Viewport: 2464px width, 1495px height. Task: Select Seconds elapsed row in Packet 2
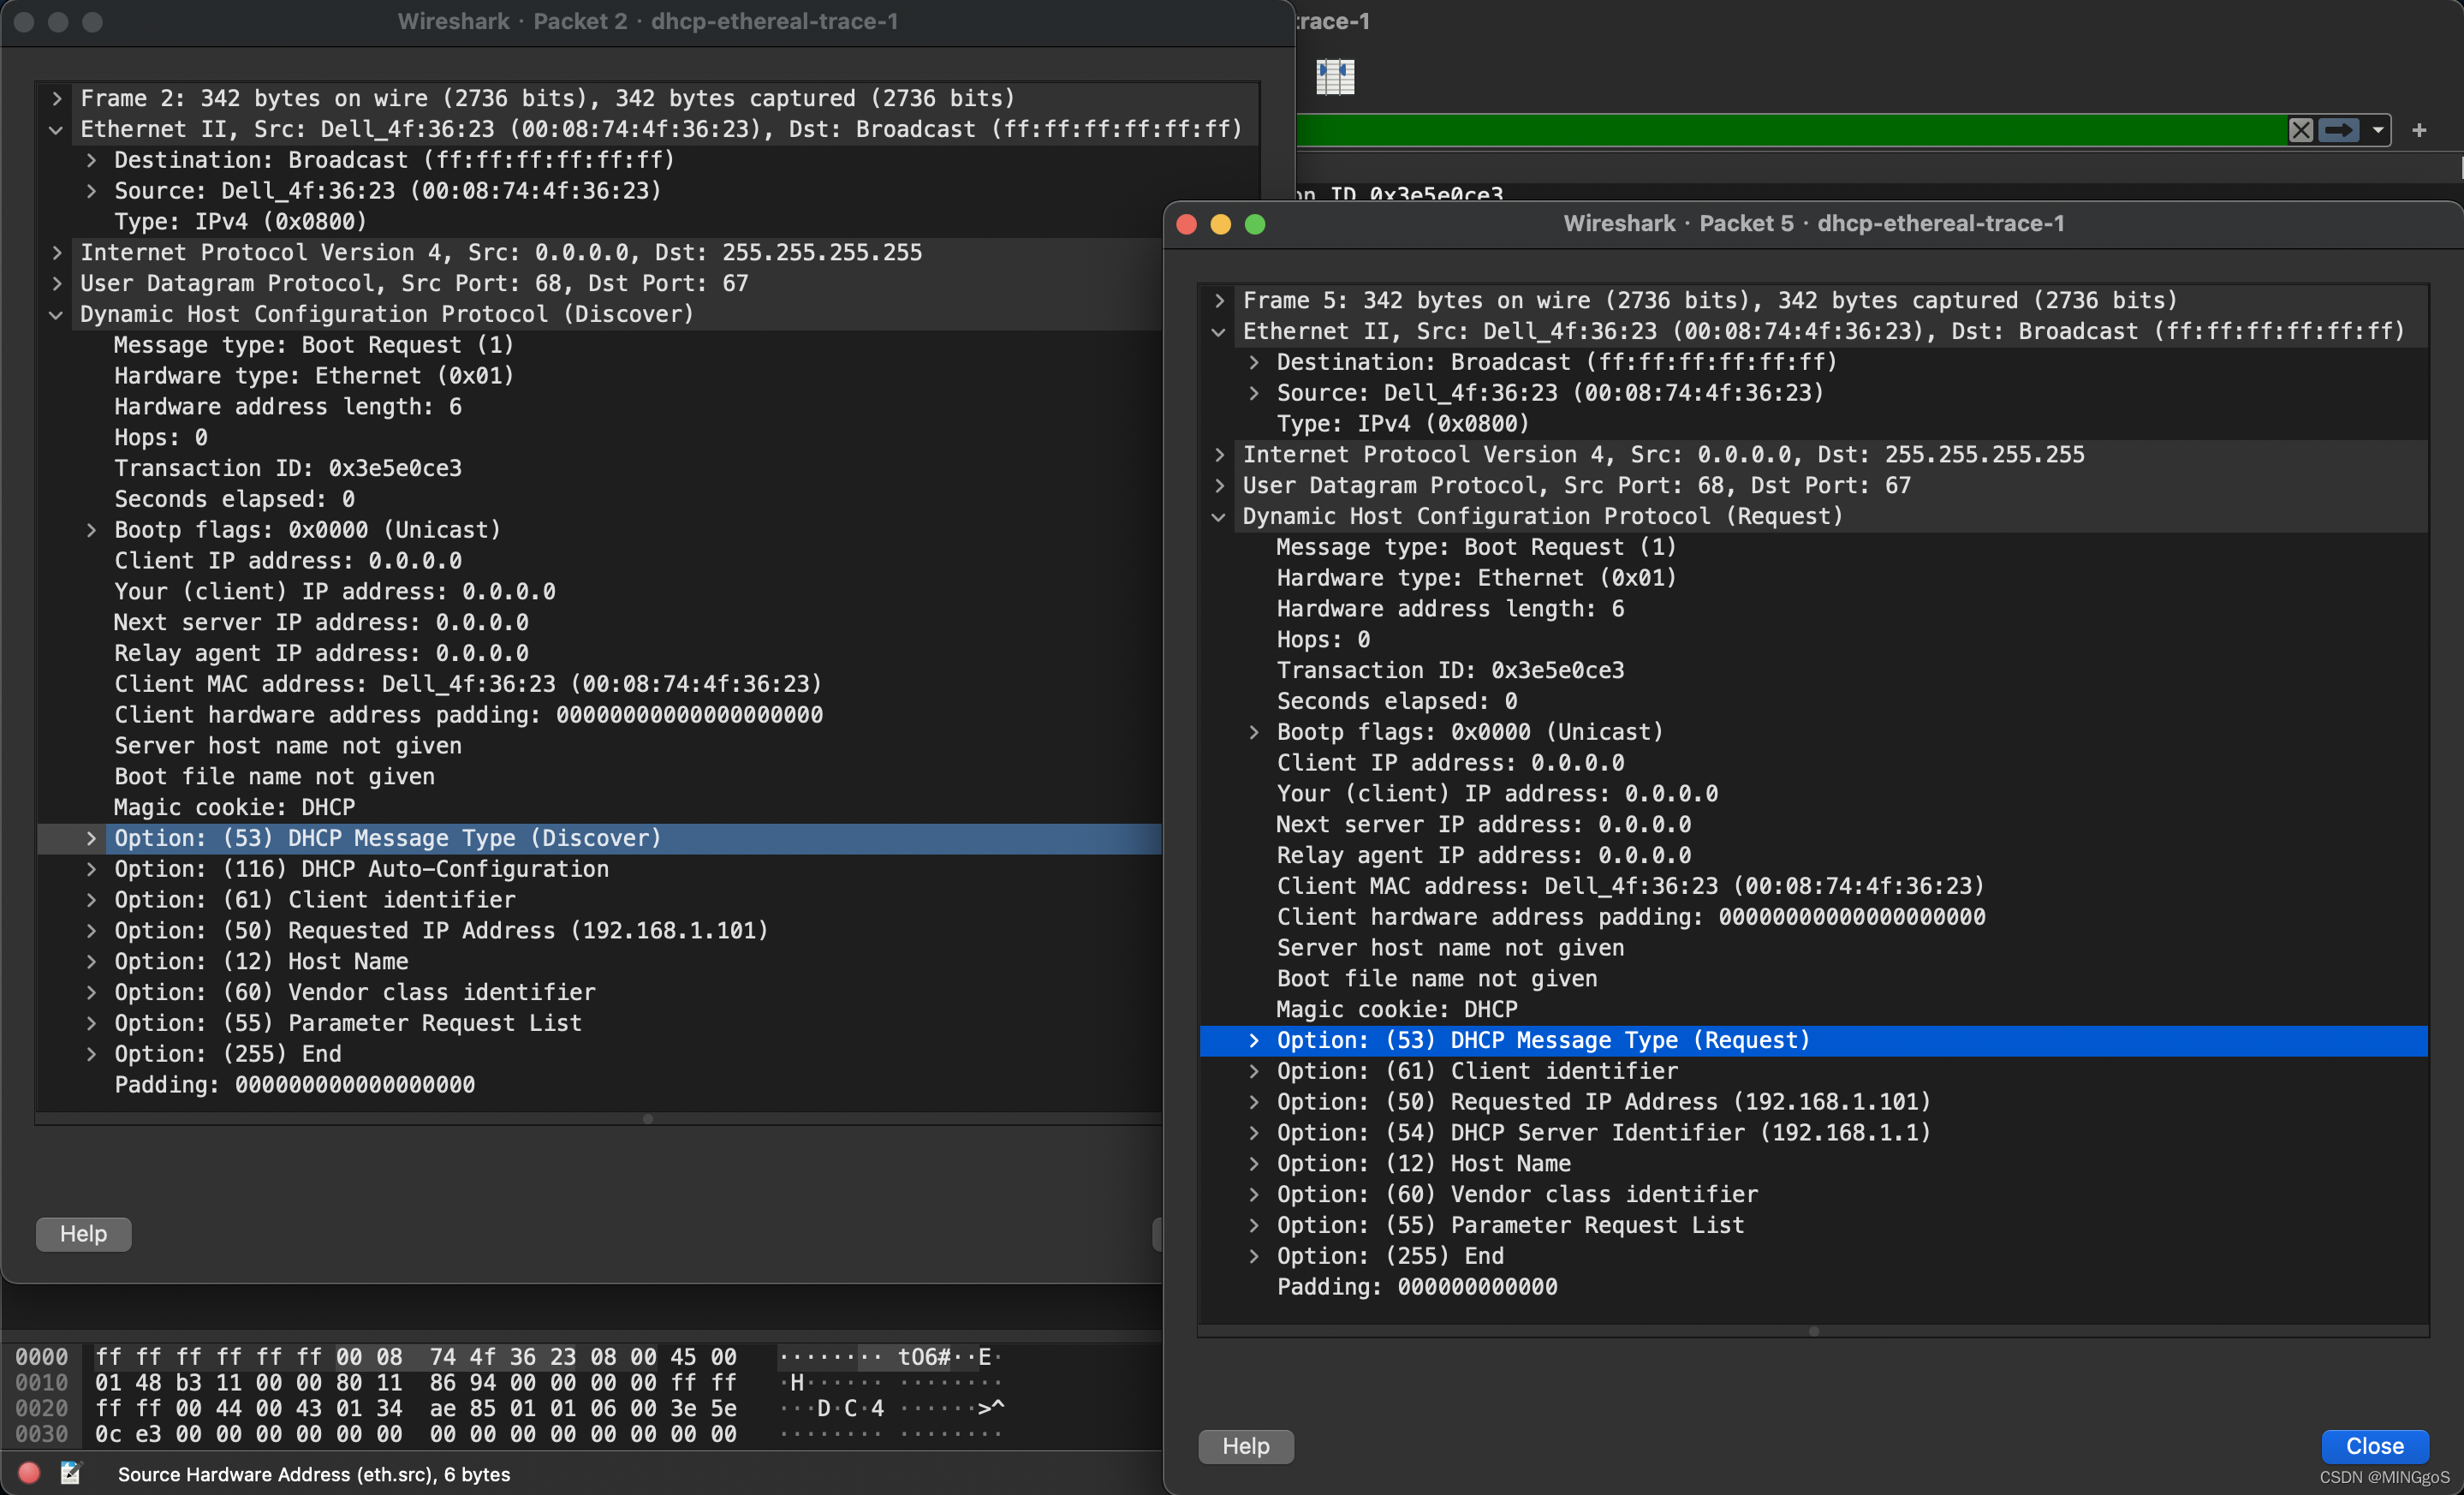click(600, 499)
